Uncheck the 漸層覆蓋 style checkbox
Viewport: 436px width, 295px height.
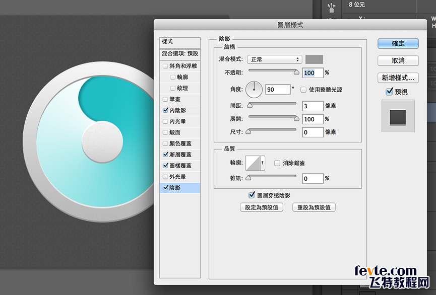point(165,155)
